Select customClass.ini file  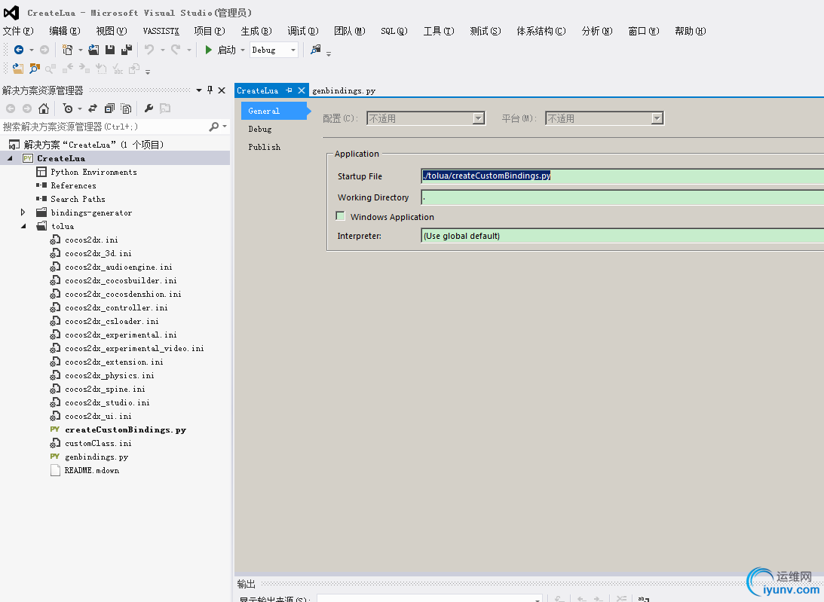(x=98, y=443)
